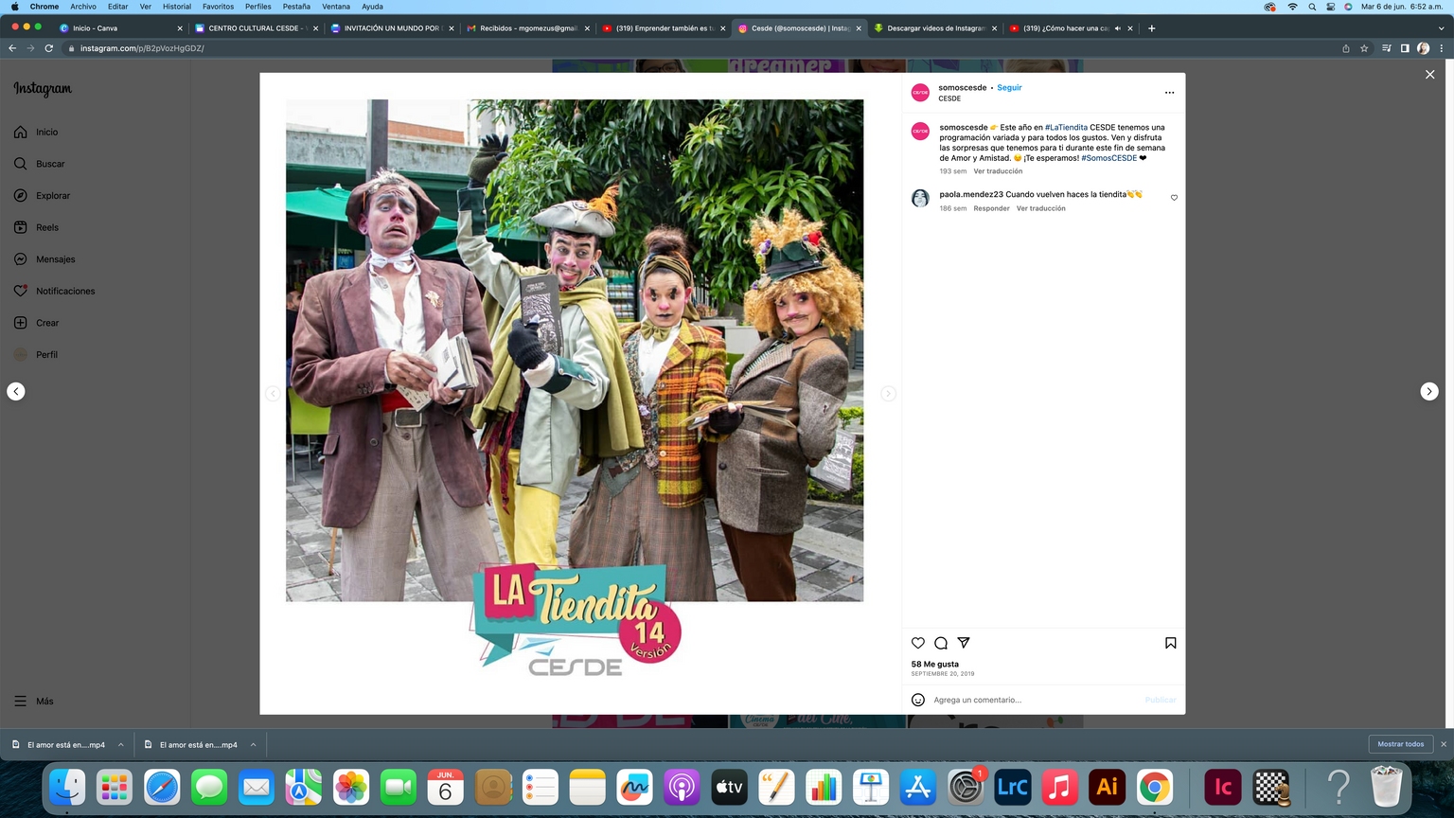Open new browser tab with plus
Image resolution: width=1454 pixels, height=818 pixels.
[x=1152, y=28]
